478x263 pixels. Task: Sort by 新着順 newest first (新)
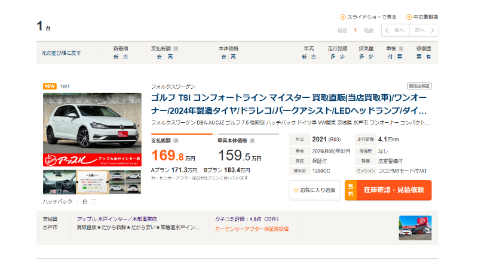tap(116, 57)
